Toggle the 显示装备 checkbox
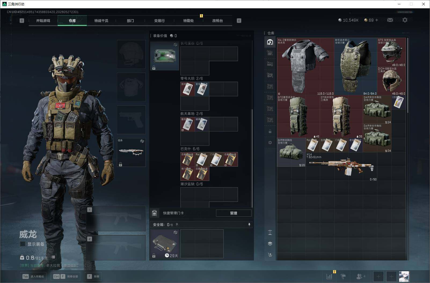The height and width of the screenshot is (283, 430). [23, 244]
